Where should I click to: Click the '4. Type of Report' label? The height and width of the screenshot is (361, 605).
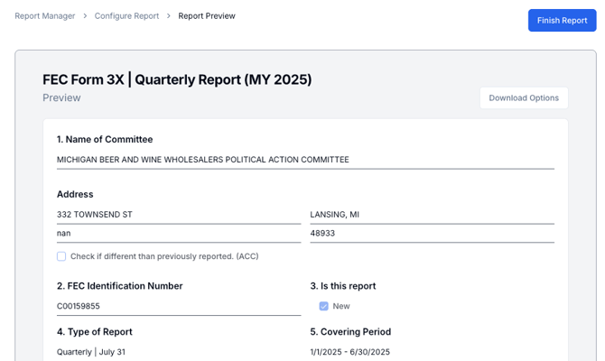pos(95,332)
